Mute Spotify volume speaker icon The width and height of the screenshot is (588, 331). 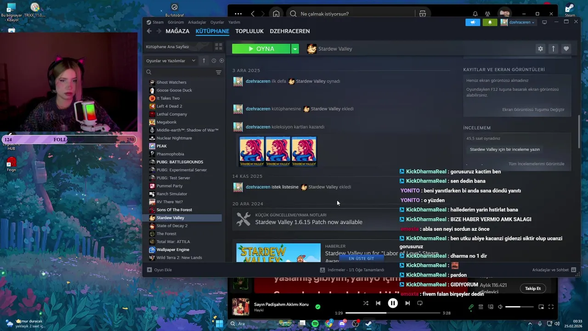(500, 307)
